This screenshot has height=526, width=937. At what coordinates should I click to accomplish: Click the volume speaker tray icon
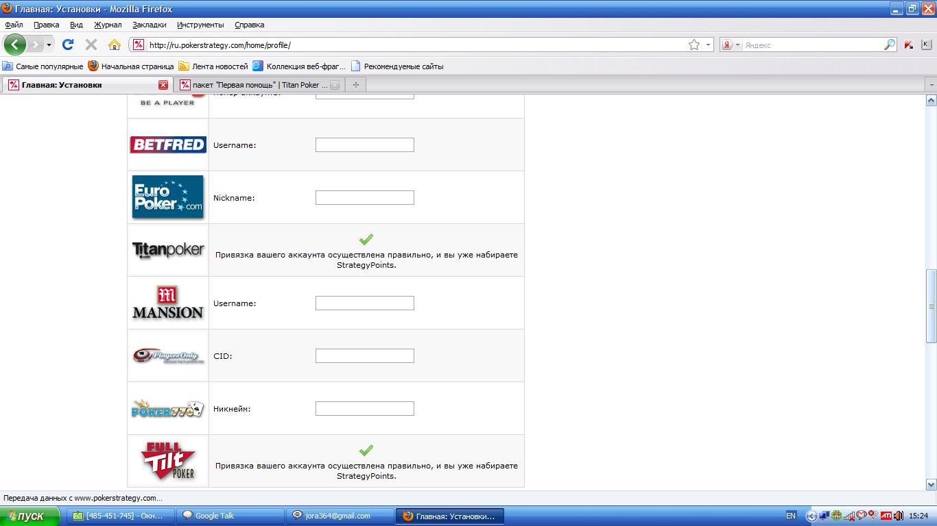tap(898, 516)
